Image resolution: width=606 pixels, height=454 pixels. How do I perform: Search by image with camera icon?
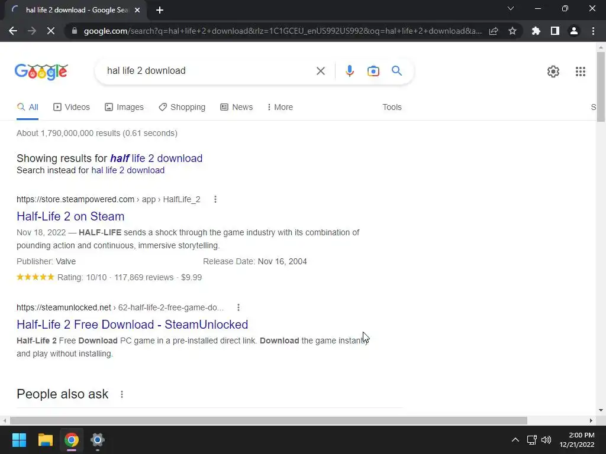click(373, 71)
